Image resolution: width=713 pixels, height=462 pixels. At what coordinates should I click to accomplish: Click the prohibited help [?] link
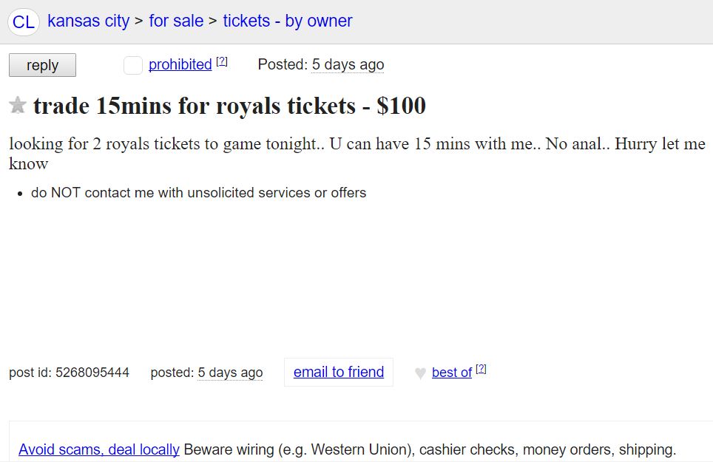pos(221,60)
